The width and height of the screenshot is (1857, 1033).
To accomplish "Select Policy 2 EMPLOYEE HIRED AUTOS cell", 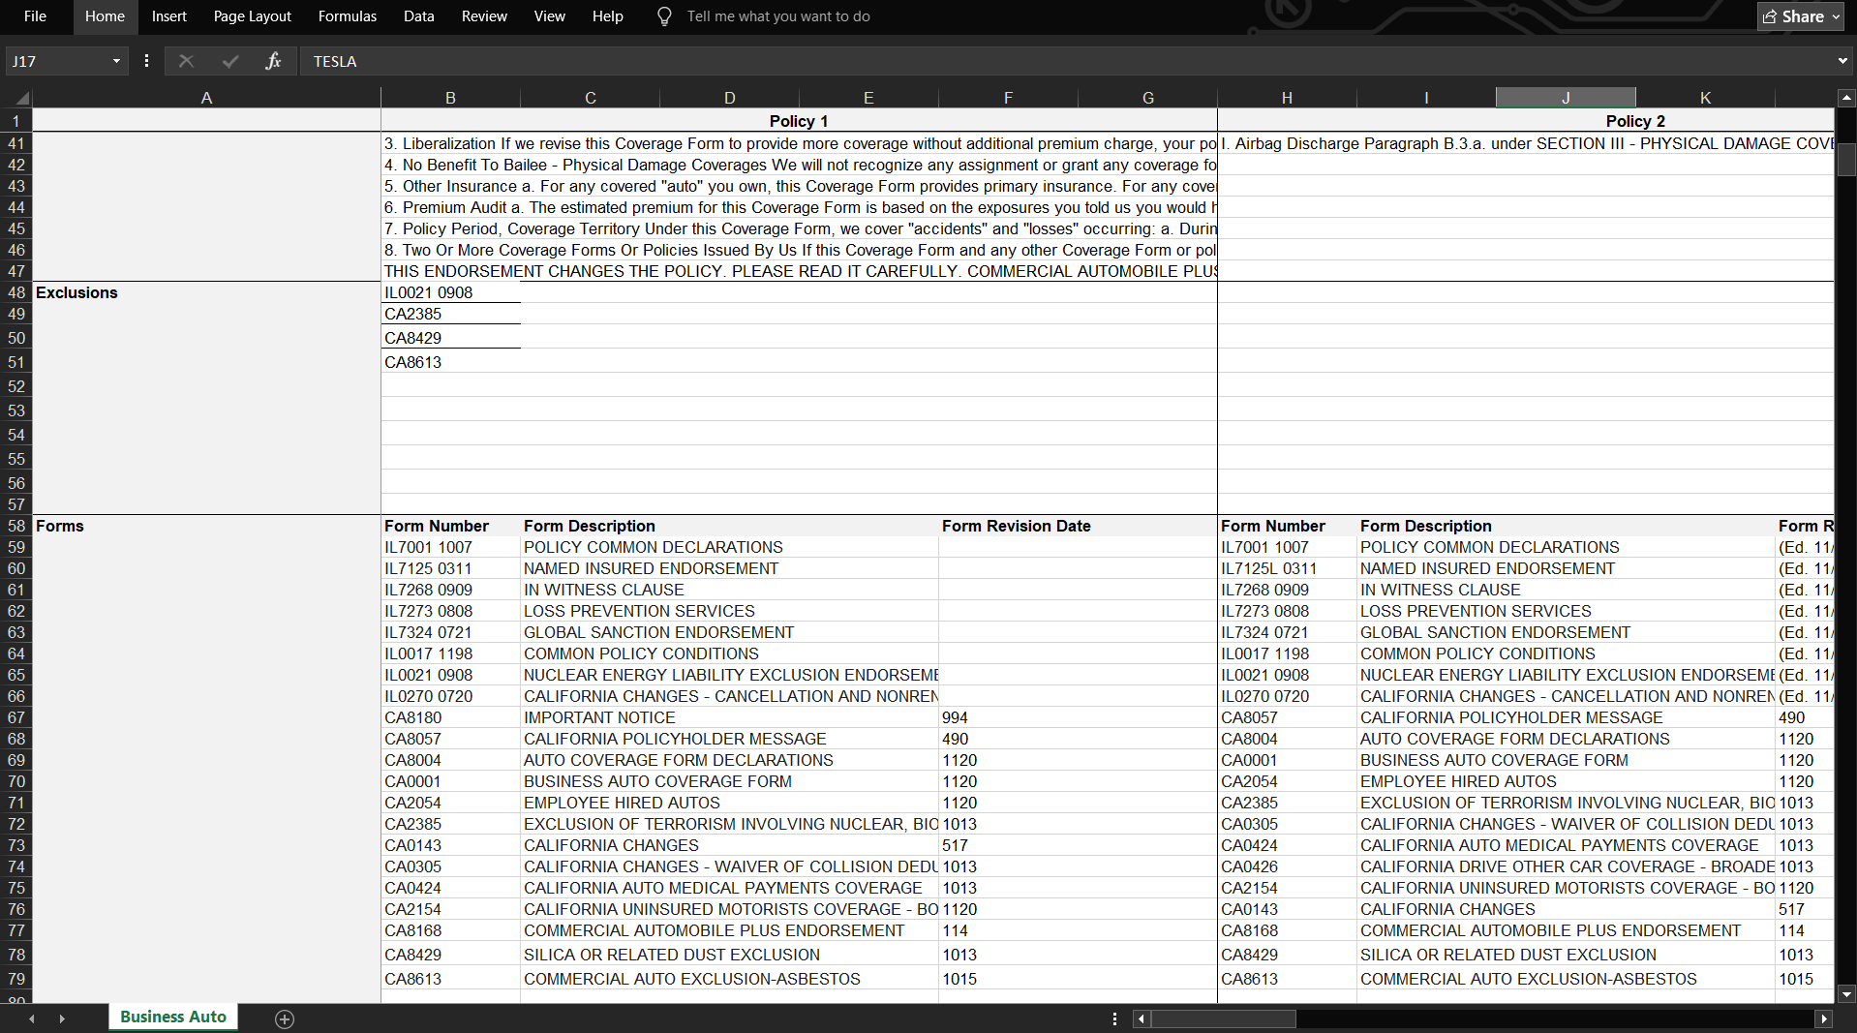I will [1566, 781].
